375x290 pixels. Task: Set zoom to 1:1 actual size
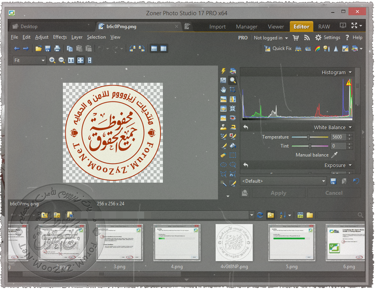pyautogui.click(x=71, y=60)
